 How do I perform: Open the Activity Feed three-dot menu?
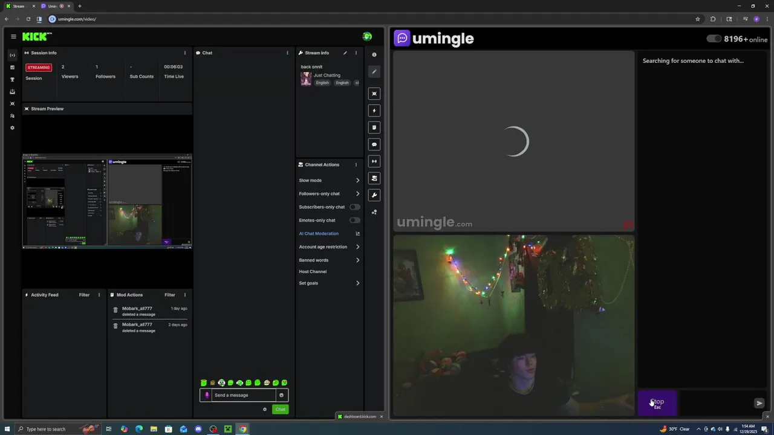click(x=99, y=295)
